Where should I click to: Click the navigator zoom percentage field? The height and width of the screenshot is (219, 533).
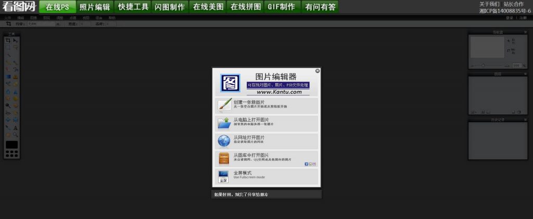click(x=517, y=65)
